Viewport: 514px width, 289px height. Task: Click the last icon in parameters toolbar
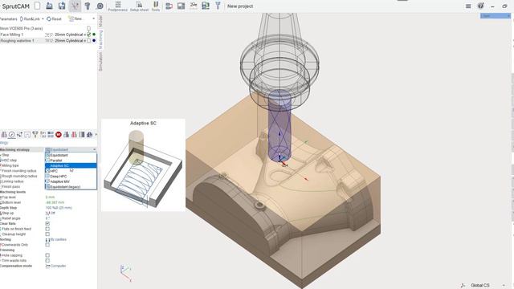pos(89,134)
